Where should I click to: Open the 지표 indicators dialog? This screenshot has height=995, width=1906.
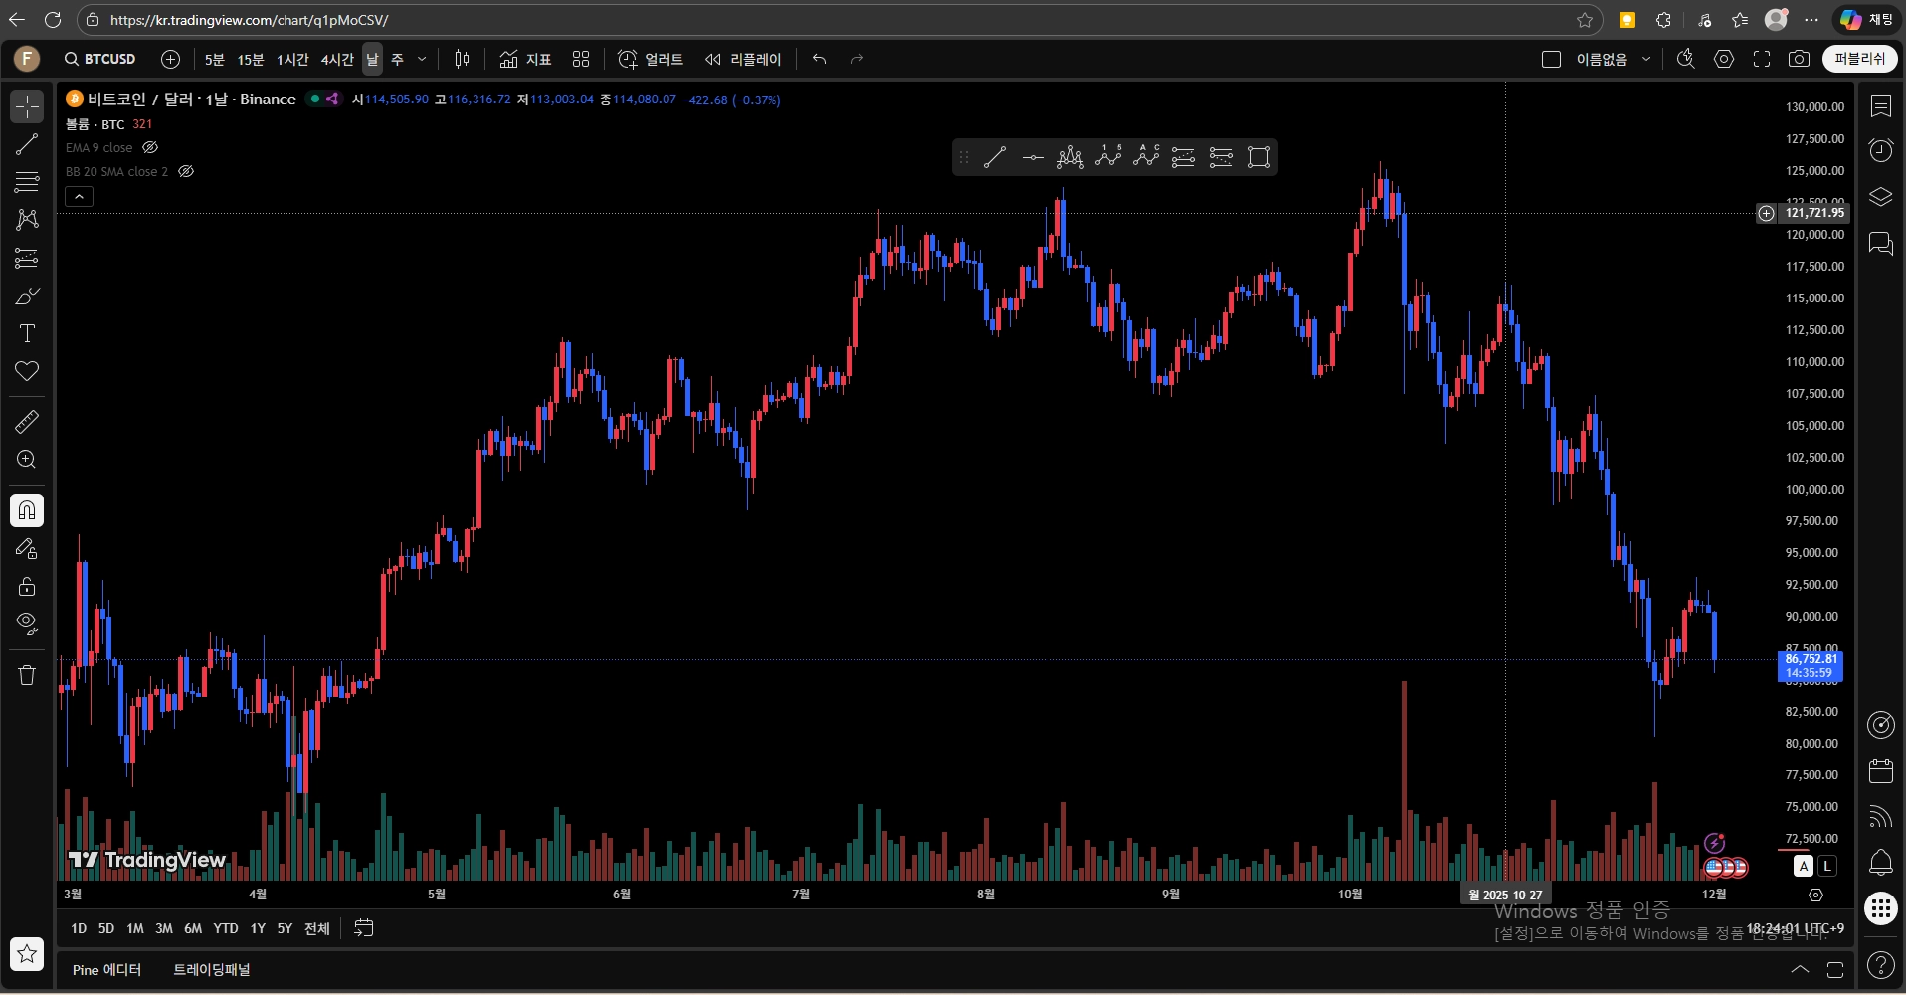(525, 59)
